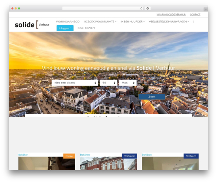
Task: Open the Max. price selector
Action: [x=128, y=83]
